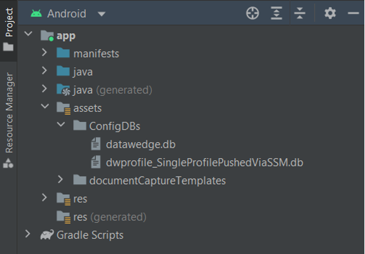Expand the documentCaptureTemplates folder
365x254 pixels.
pos(60,179)
